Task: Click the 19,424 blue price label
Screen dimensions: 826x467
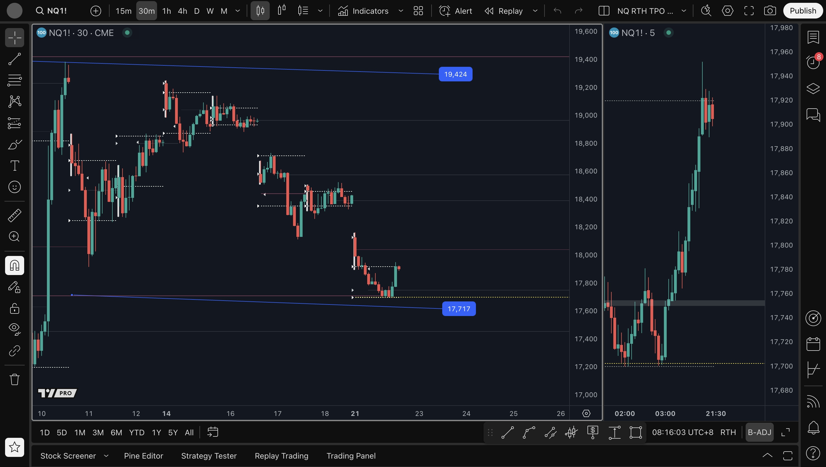Action: click(455, 74)
